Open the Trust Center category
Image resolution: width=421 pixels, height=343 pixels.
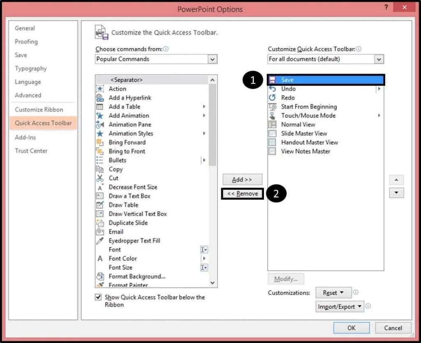(31, 151)
